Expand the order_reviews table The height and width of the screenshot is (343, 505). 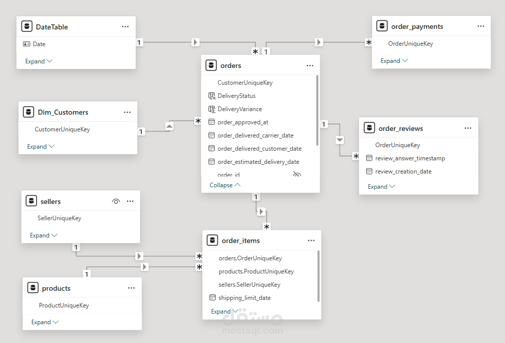click(381, 186)
